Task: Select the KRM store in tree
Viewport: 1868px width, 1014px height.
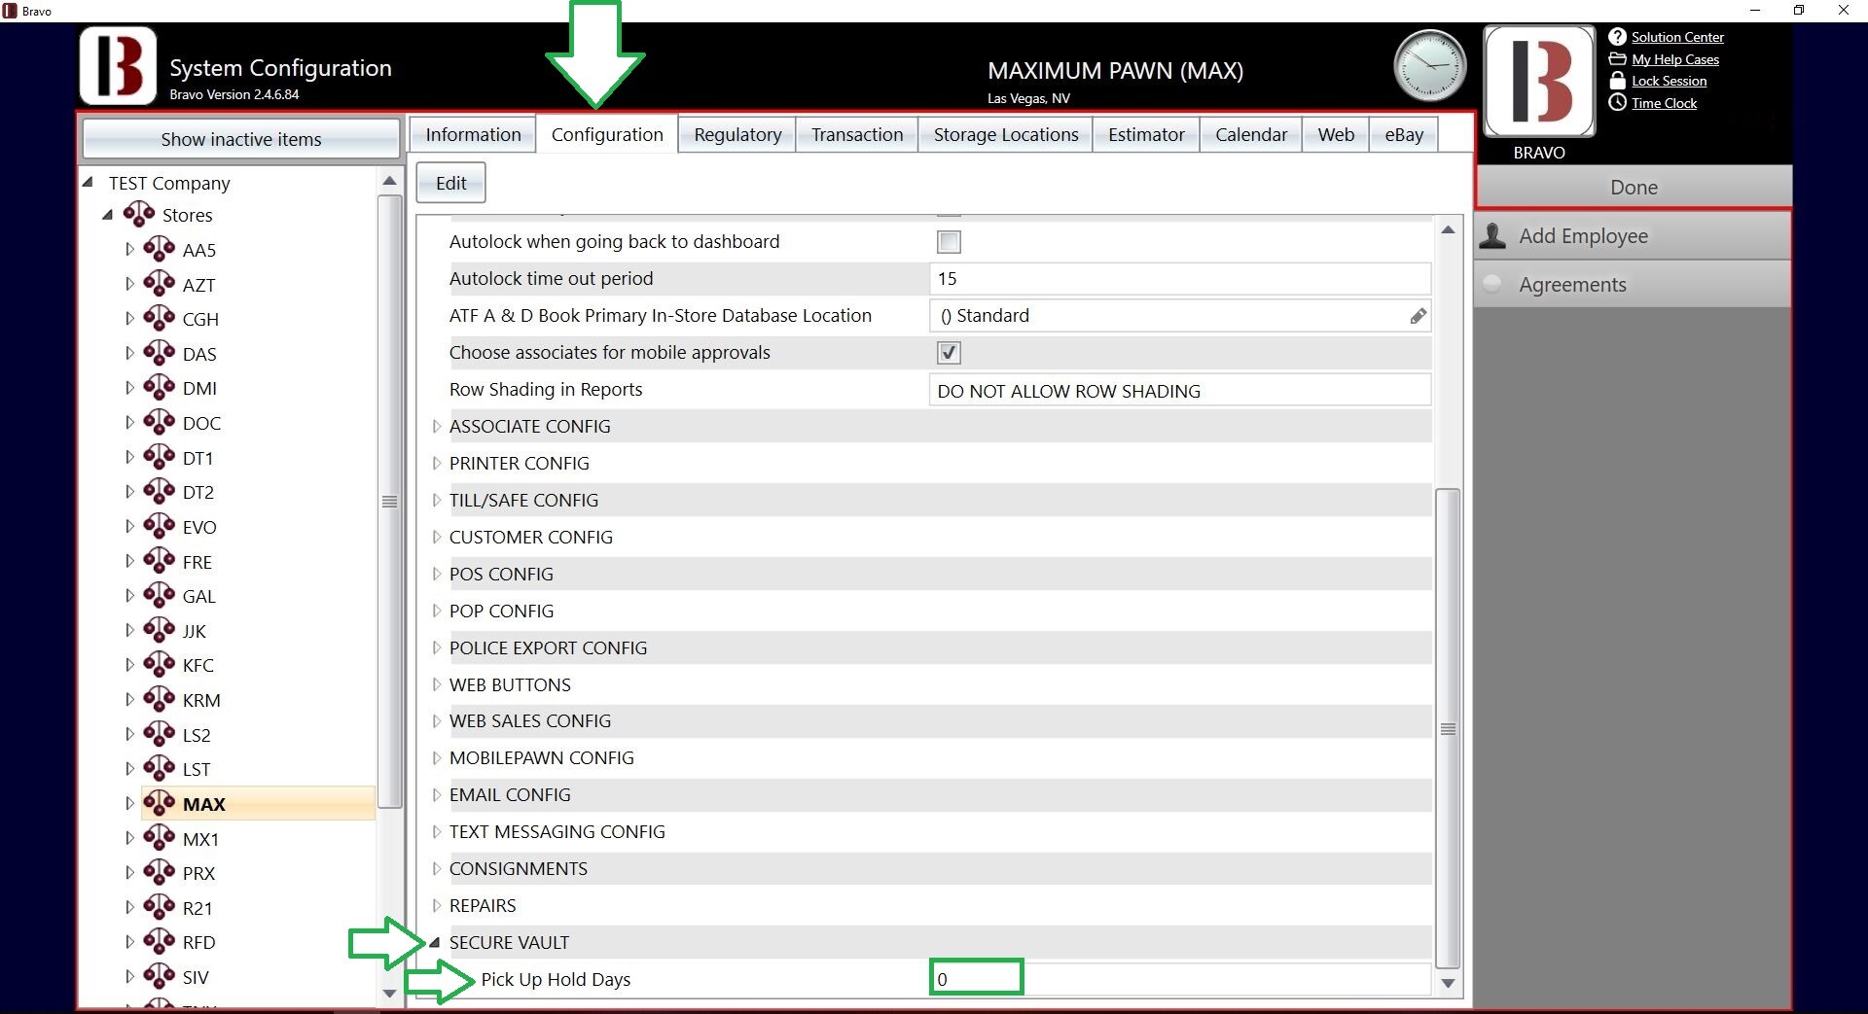Action: (x=201, y=700)
